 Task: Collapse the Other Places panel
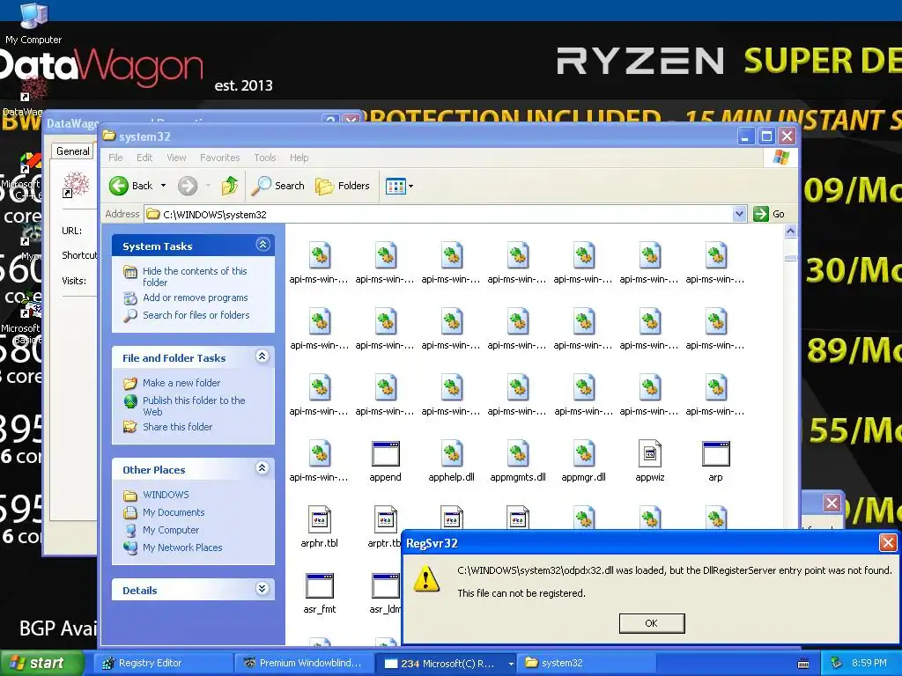point(262,468)
